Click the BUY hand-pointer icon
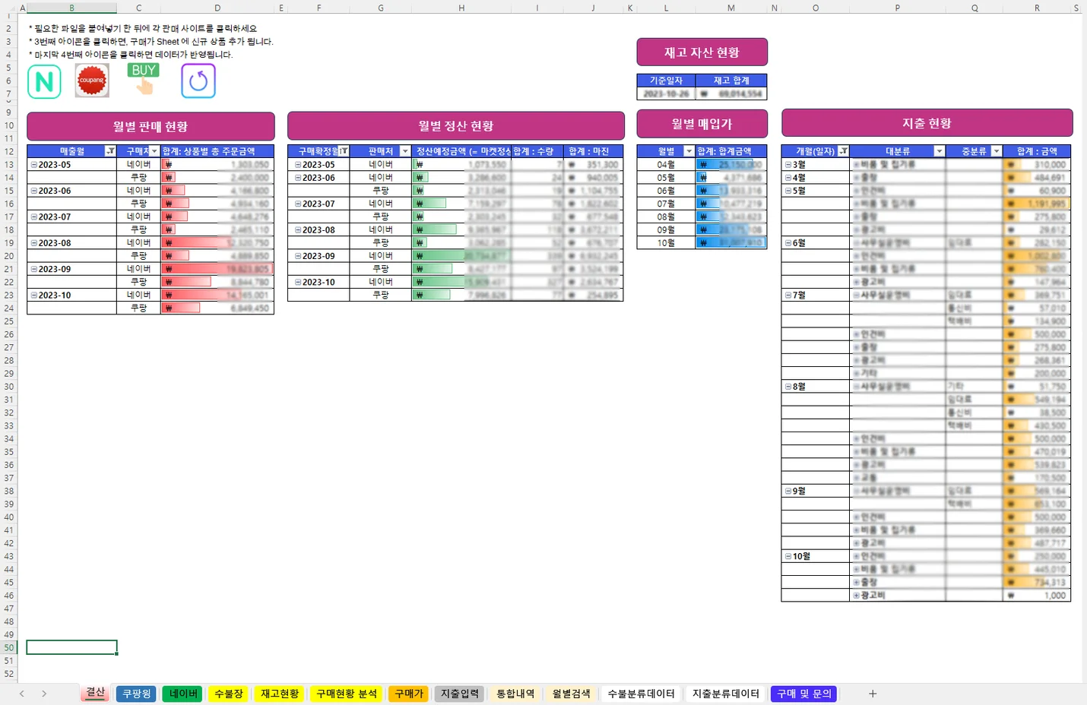 tap(143, 79)
